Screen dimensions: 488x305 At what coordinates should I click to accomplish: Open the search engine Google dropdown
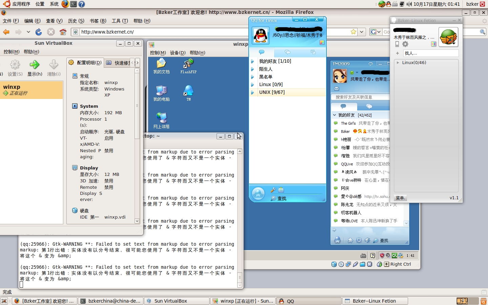[375, 32]
